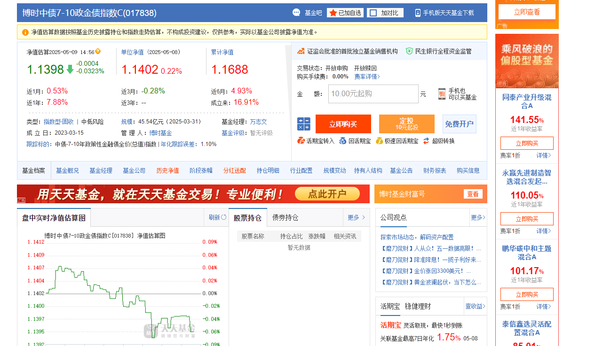Click the 立即购买 orange button
Image resolution: width=603 pixels, height=346 pixels.
(x=343, y=124)
